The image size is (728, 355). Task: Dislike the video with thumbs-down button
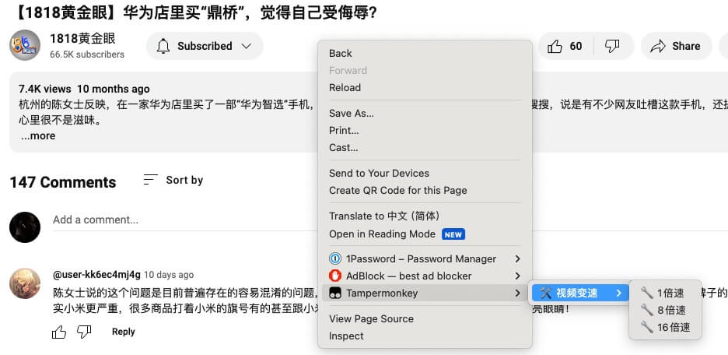click(612, 46)
